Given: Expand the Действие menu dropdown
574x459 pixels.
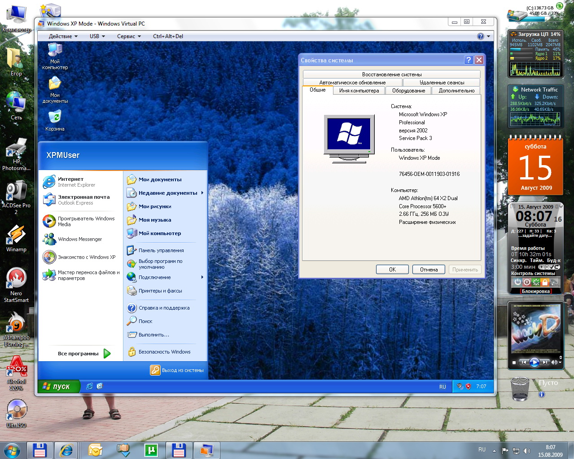Looking at the screenshot, I should click(63, 36).
